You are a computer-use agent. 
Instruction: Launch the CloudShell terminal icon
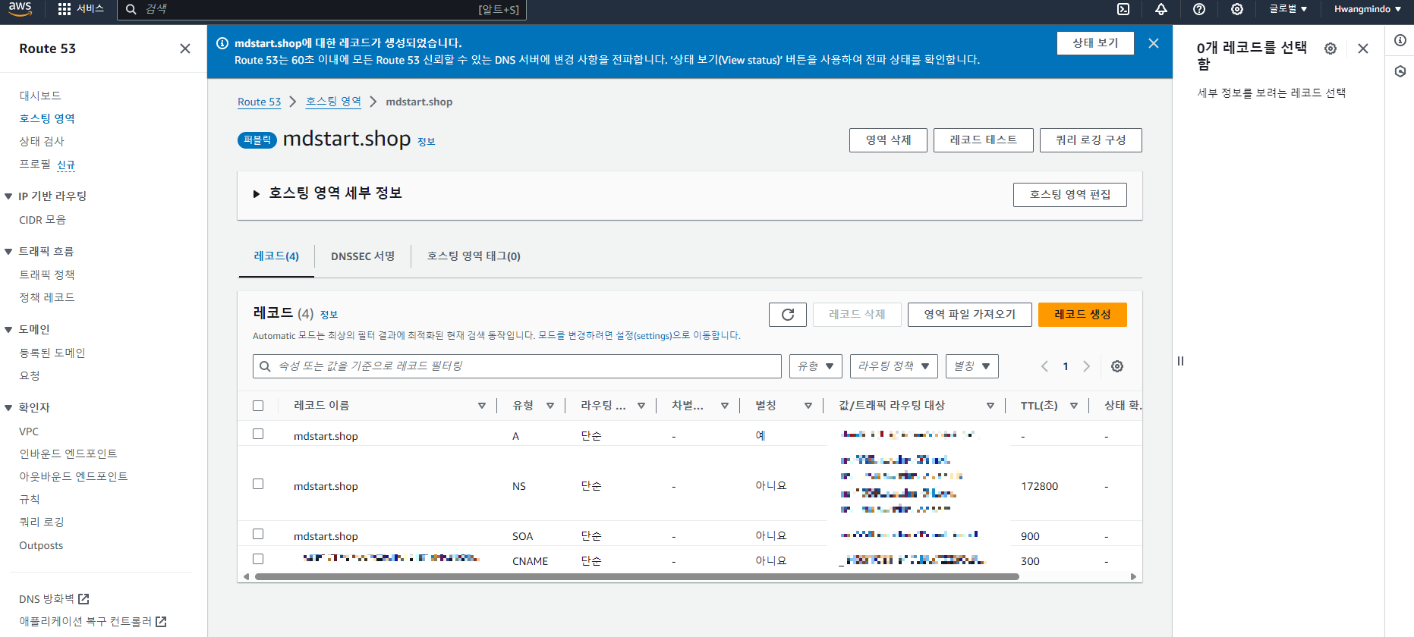click(x=1123, y=9)
